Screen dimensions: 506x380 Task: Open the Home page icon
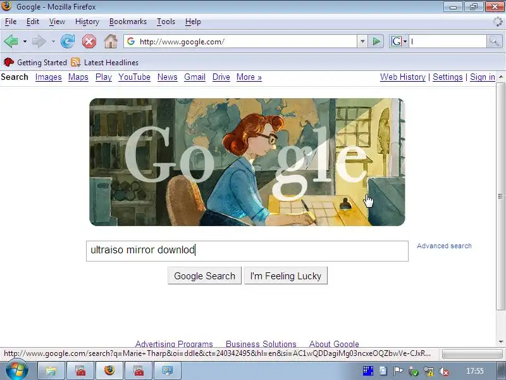point(111,41)
